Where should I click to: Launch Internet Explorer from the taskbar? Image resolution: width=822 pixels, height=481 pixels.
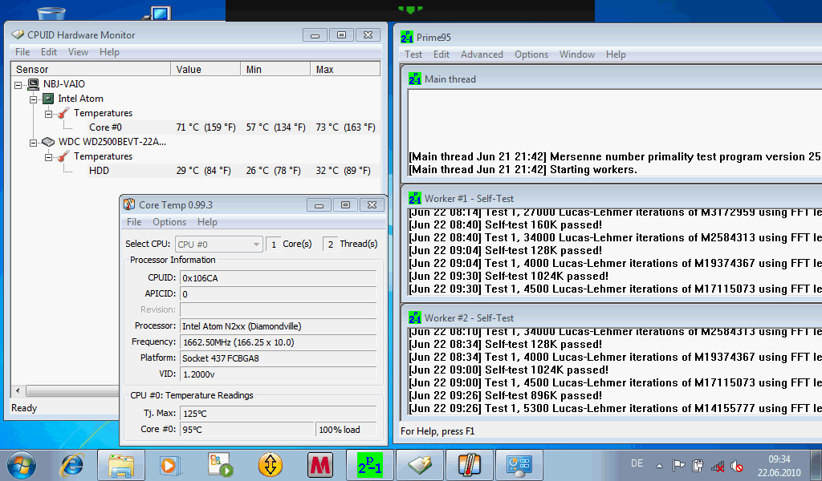coord(72,465)
